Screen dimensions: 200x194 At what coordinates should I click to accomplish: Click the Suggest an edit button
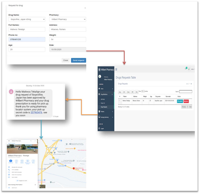point(22,181)
